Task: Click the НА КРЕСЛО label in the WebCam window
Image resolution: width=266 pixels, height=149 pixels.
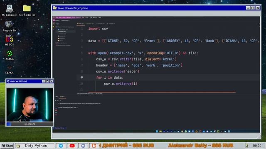Action: click(30, 124)
